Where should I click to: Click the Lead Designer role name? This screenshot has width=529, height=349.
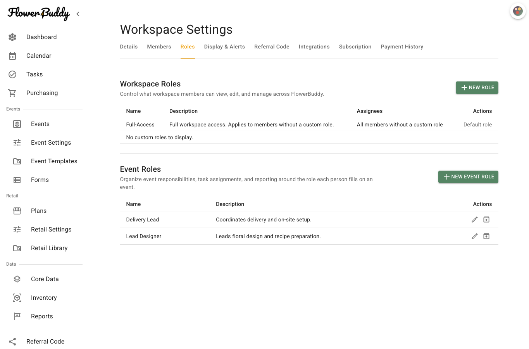[144, 237]
